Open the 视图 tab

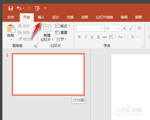(x=139, y=17)
